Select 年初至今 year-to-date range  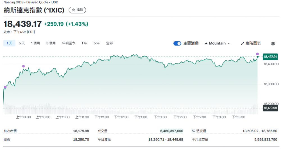[69, 43]
